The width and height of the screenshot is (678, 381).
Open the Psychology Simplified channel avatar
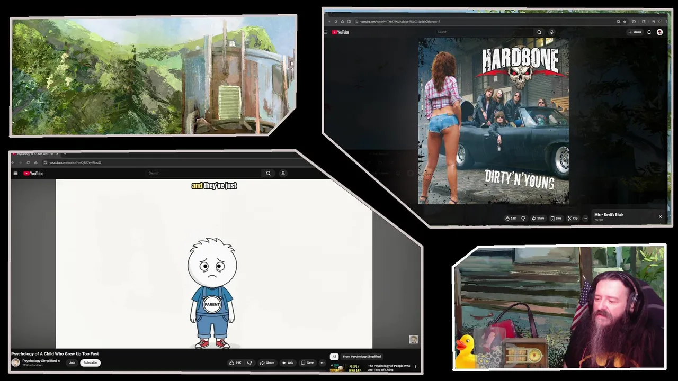pos(15,362)
